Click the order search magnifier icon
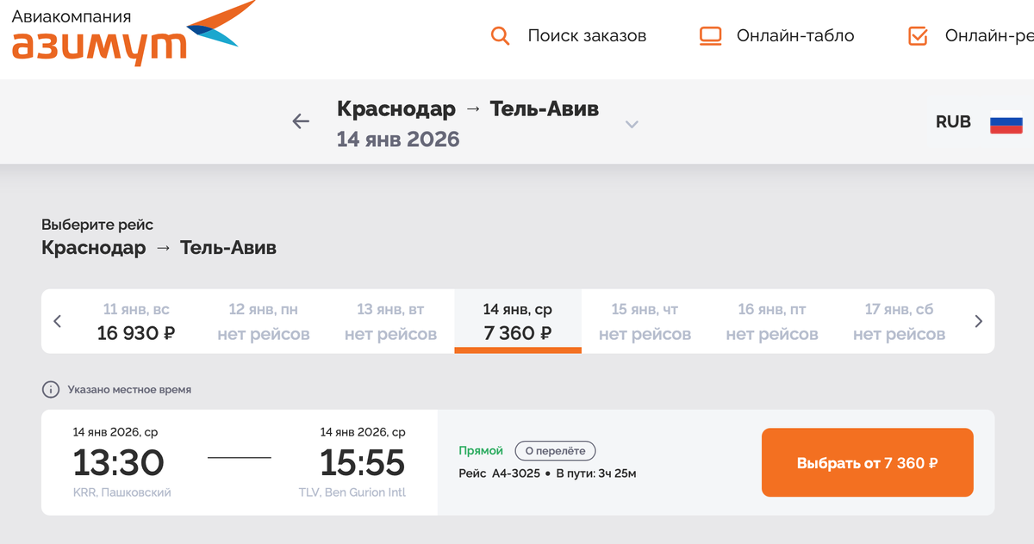Image resolution: width=1034 pixels, height=544 pixels. [501, 36]
